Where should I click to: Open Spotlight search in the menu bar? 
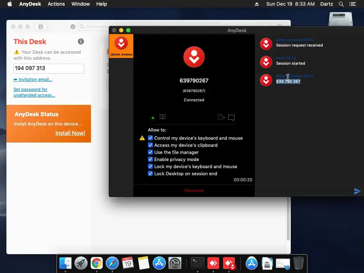(x=341, y=4)
